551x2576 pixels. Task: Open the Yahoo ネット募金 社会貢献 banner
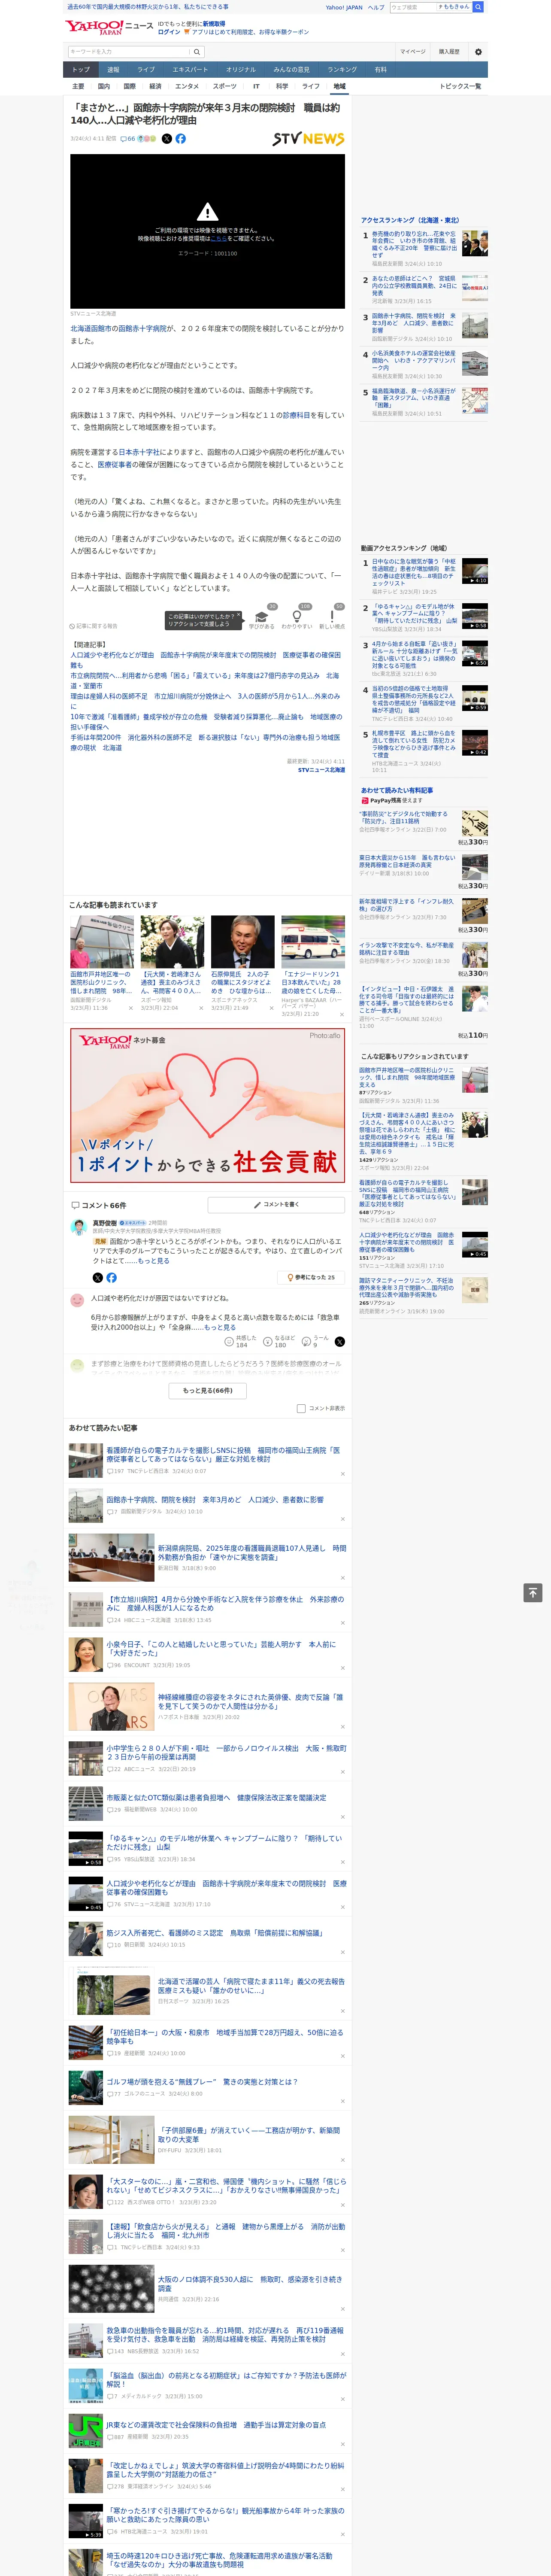pyautogui.click(x=208, y=1105)
